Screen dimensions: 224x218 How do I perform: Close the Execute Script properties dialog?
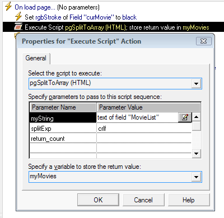(204, 41)
